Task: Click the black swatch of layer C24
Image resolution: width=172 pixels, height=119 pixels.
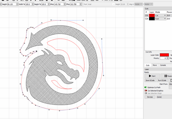Action: 152,19
